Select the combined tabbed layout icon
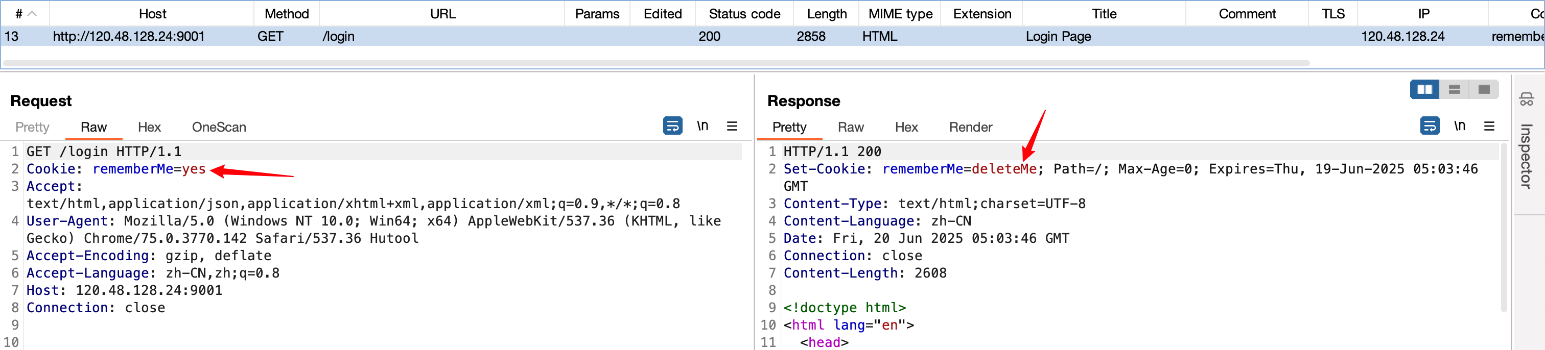 tap(1484, 89)
